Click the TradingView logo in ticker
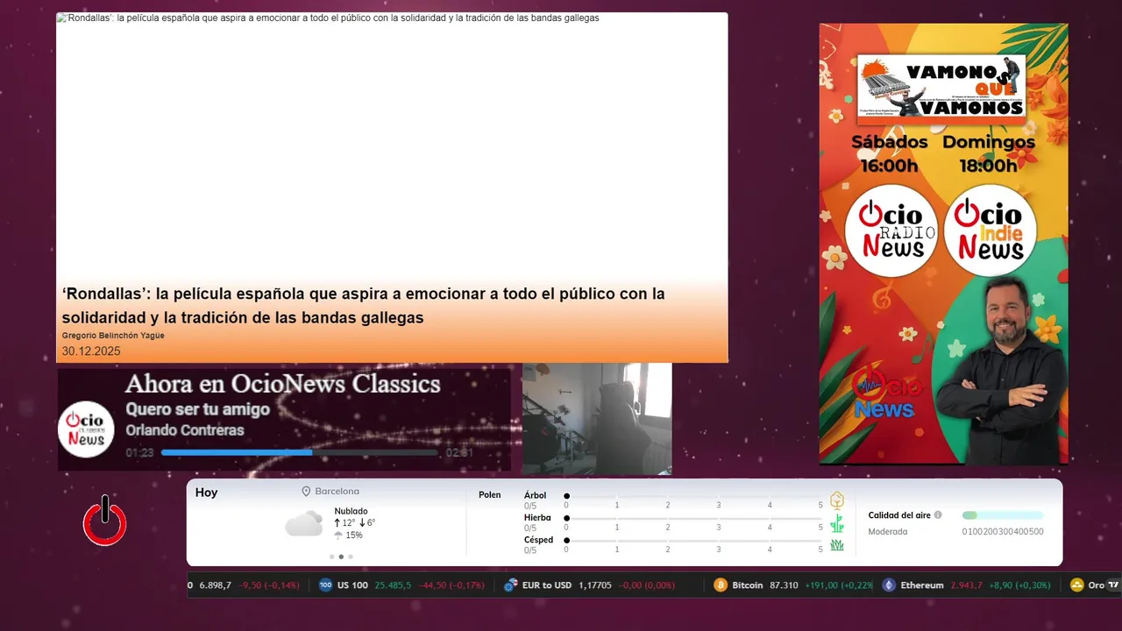The width and height of the screenshot is (1122, 631). click(1113, 585)
